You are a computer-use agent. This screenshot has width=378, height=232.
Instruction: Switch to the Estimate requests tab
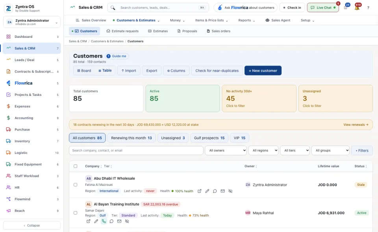pos(122,31)
